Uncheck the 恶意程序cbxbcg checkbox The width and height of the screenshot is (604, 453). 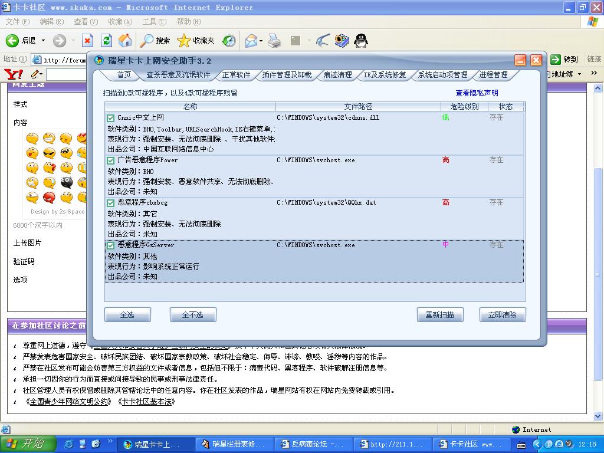(x=110, y=203)
